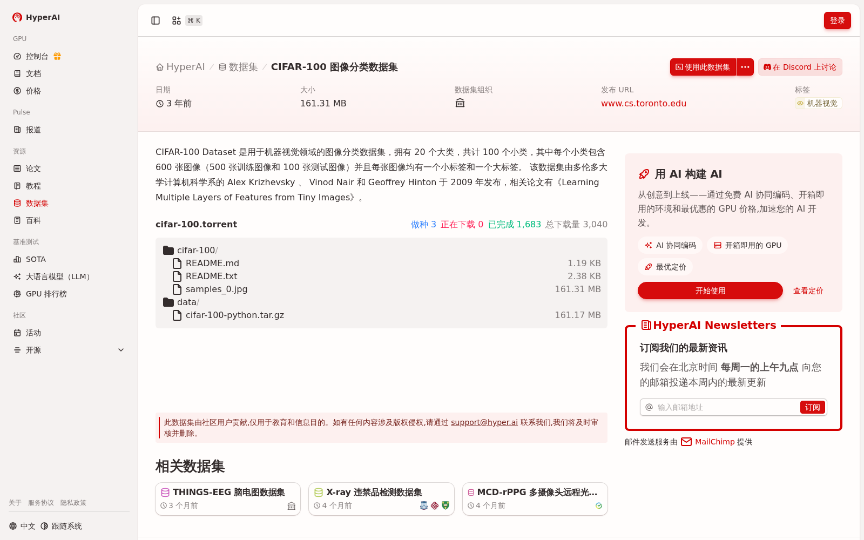
Task: Open MCD-rPPG 多摄像头 dataset card
Action: (x=535, y=499)
